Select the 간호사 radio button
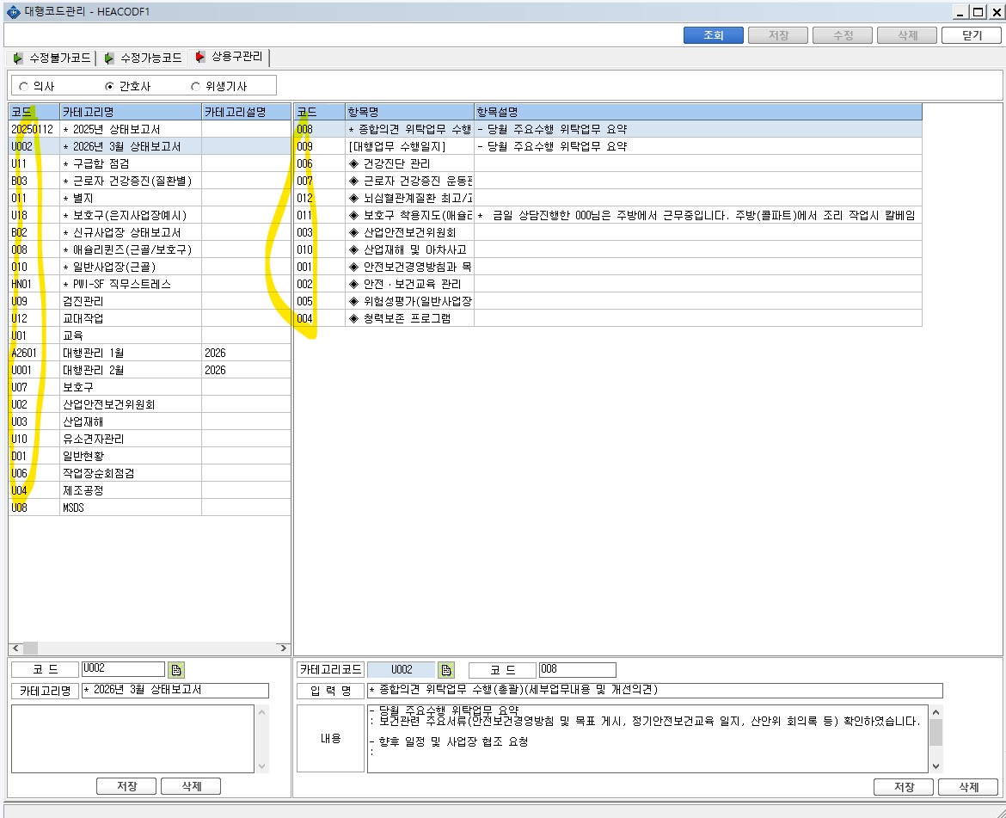This screenshot has height=818, width=1006. [x=109, y=86]
